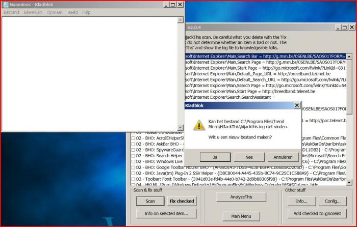Select the highlighted Search Bar g.msn.be entry

pos(266,56)
